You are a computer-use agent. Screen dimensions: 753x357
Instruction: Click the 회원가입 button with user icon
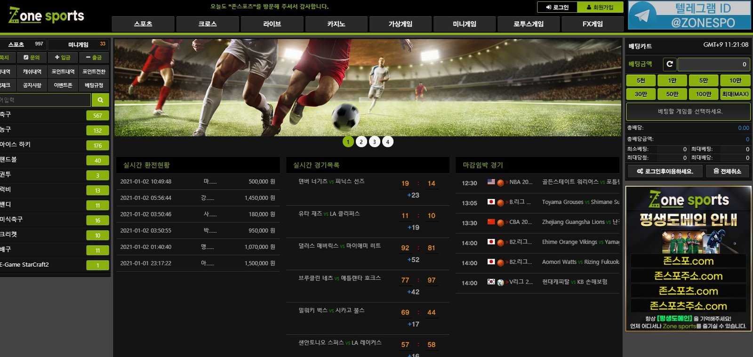(601, 7)
